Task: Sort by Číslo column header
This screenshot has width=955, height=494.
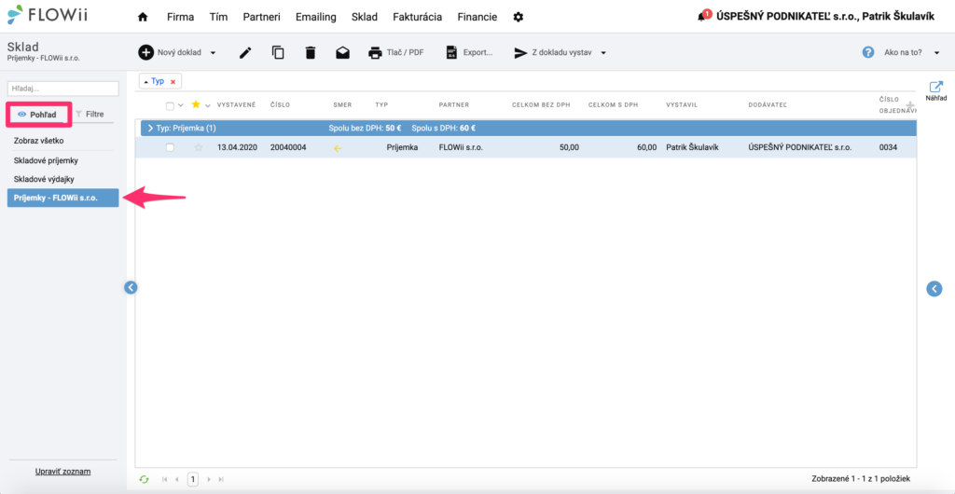Action: tap(280, 104)
